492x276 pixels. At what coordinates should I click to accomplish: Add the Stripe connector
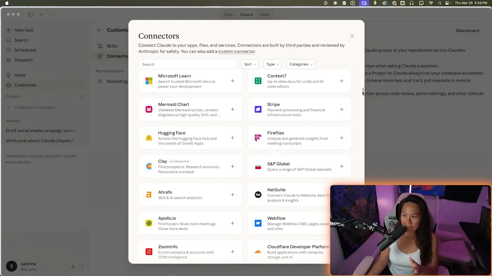click(342, 109)
